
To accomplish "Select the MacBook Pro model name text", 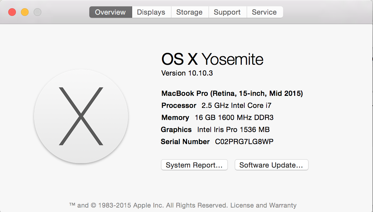I will click(232, 94).
